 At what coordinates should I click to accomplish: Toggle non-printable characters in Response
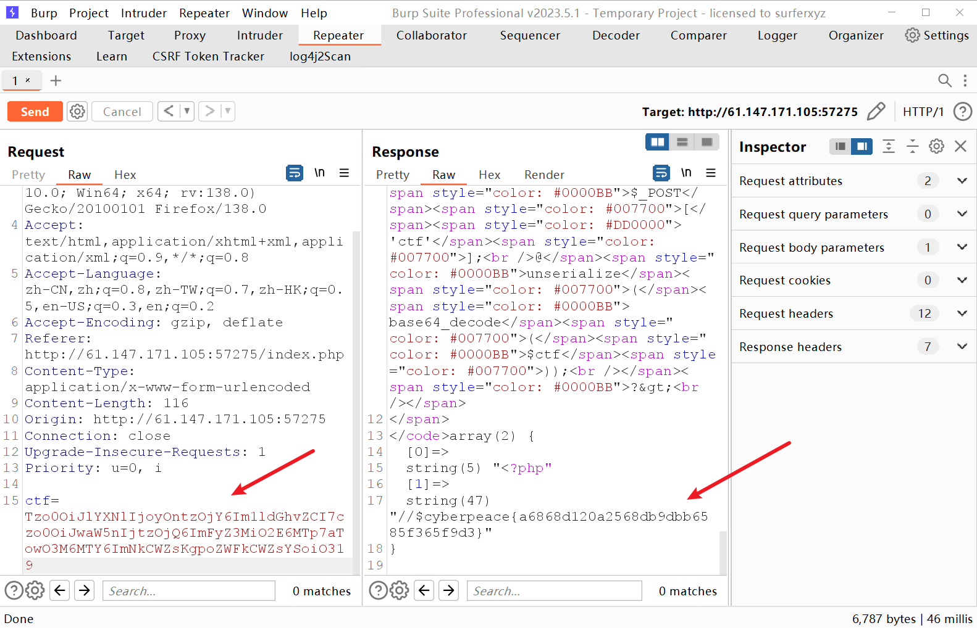point(686,172)
